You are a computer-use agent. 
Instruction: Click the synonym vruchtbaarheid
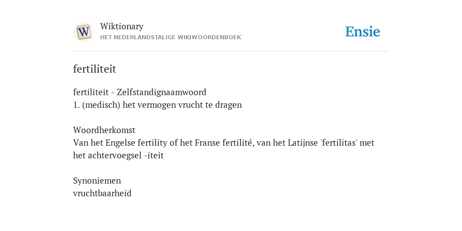[x=102, y=193]
